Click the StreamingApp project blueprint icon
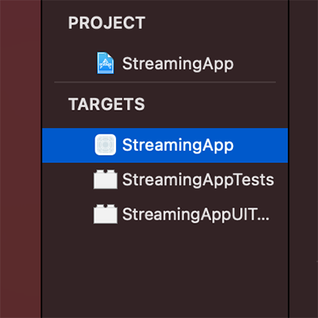This screenshot has width=318, height=318. point(106,63)
